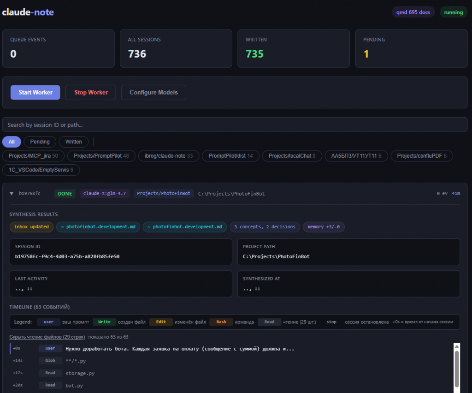Click the 3 concepts, 2 decisions chip
This screenshot has width=472, height=393.
click(265, 227)
